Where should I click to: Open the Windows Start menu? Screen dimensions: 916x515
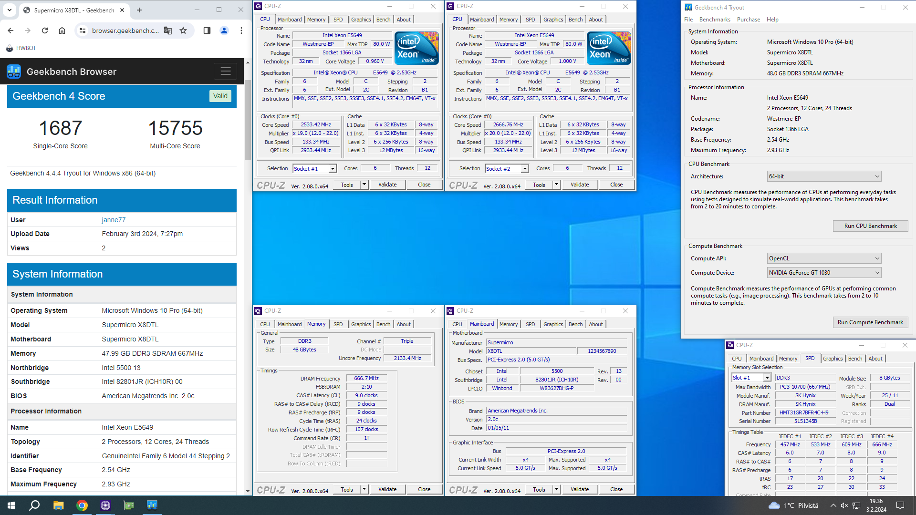pyautogui.click(x=11, y=505)
